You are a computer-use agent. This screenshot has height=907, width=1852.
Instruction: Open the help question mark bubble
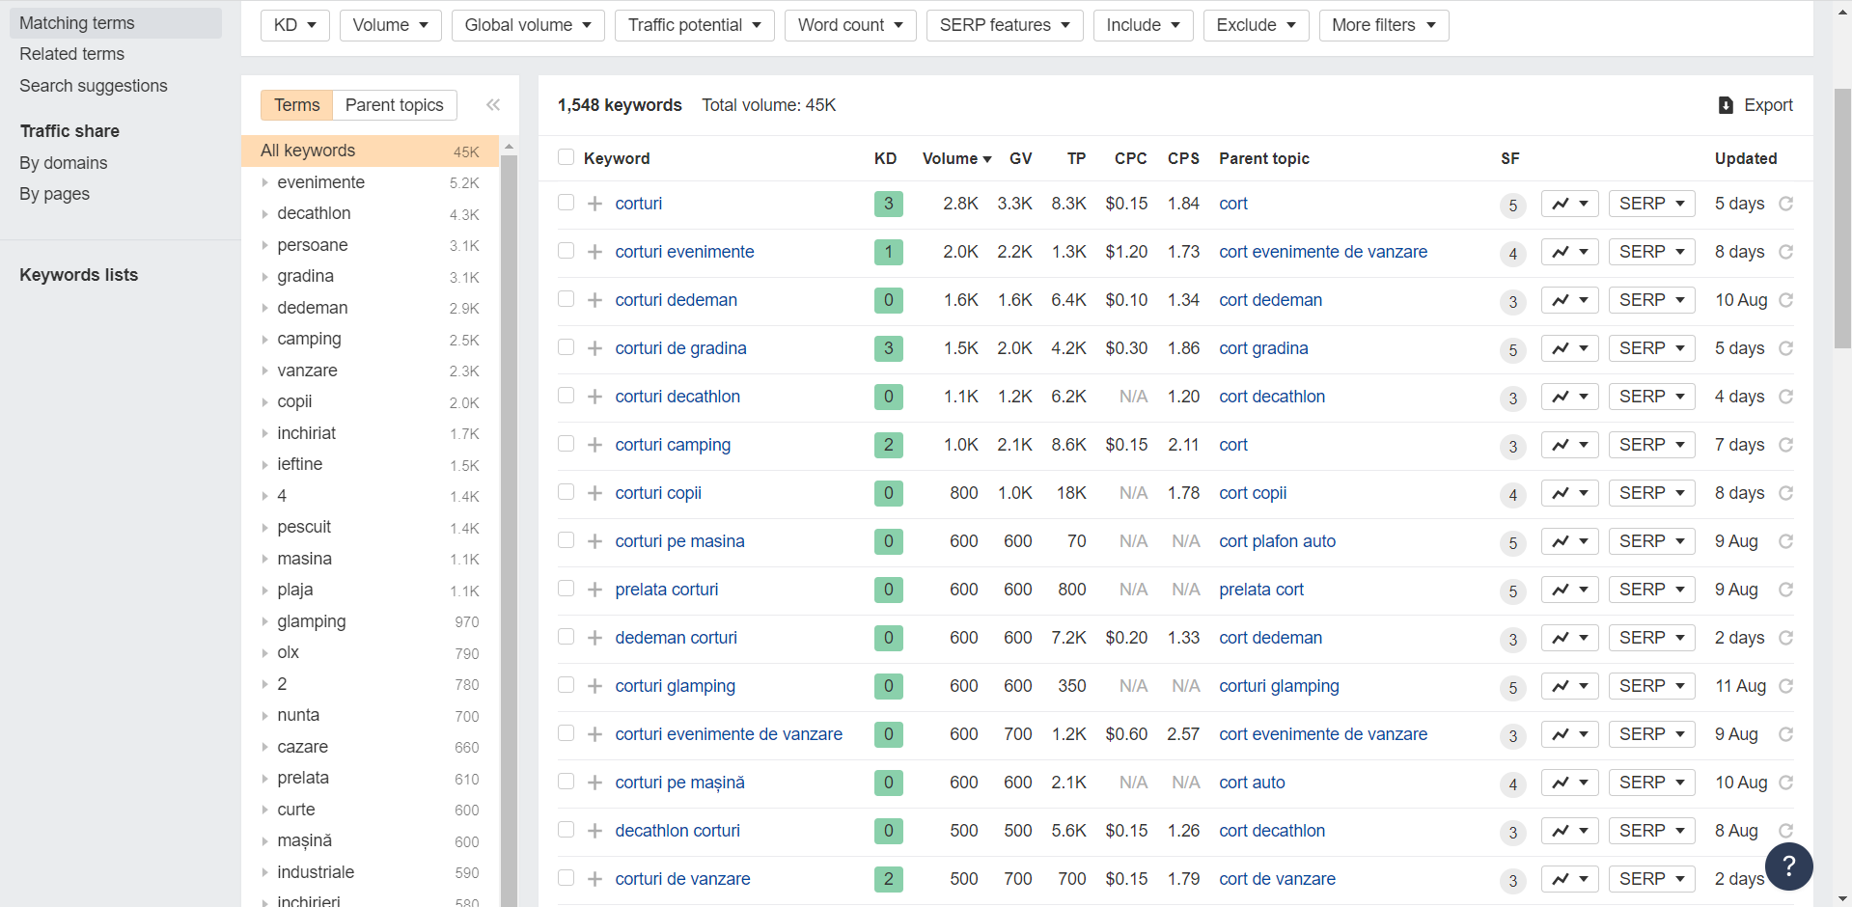point(1788,866)
